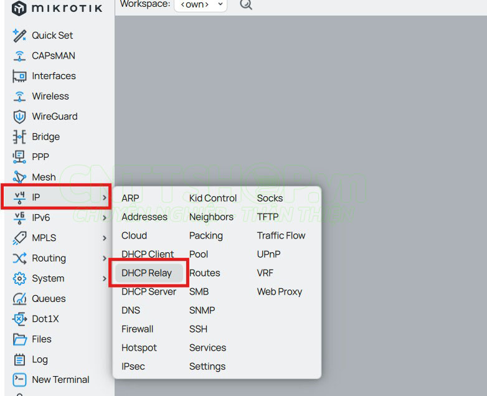Open Cloud in IP submenu
Viewport: 487px width, 396px height.
tap(134, 235)
